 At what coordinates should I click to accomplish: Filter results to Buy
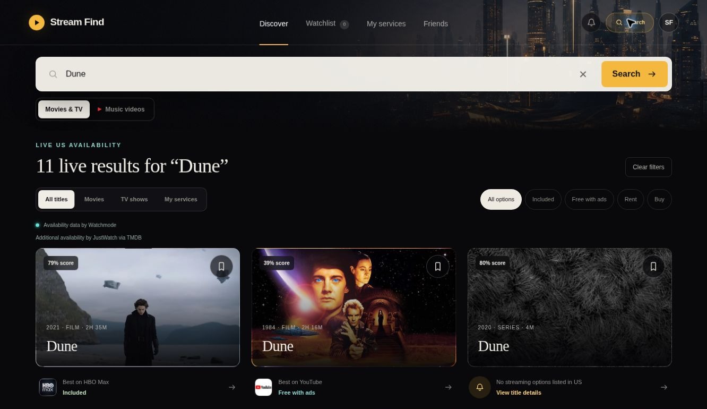click(x=659, y=200)
